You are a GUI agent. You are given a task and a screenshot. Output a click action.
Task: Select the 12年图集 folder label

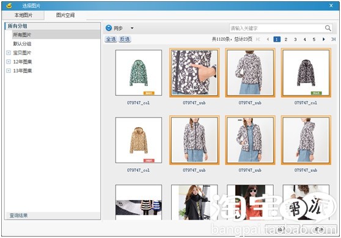23,62
